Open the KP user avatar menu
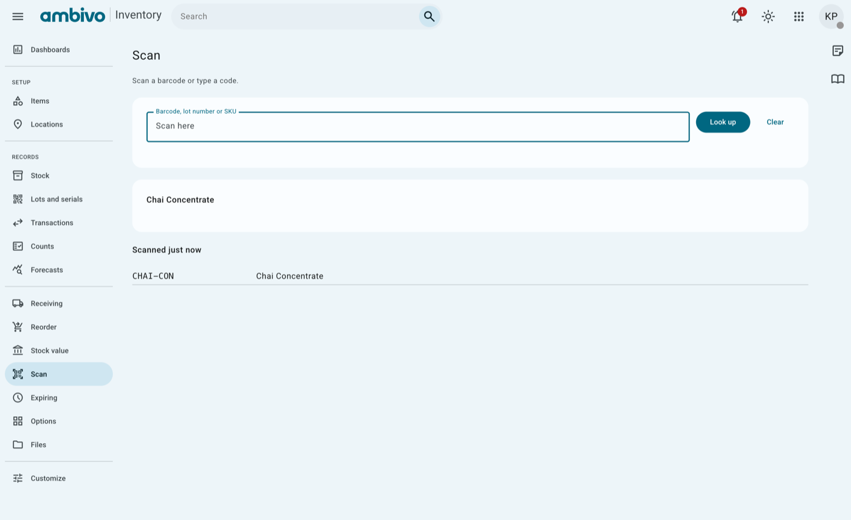 (831, 17)
